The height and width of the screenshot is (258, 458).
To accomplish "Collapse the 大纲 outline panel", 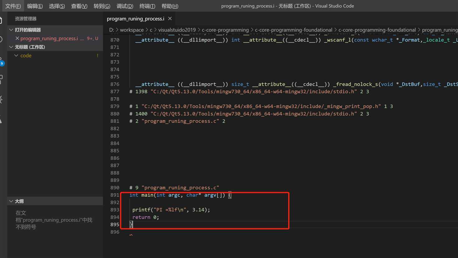I will (11, 201).
